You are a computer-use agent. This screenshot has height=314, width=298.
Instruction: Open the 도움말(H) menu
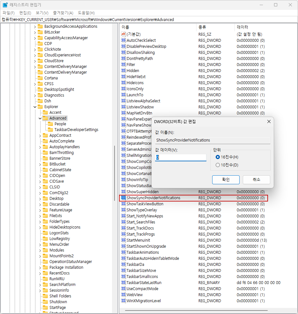(x=86, y=13)
